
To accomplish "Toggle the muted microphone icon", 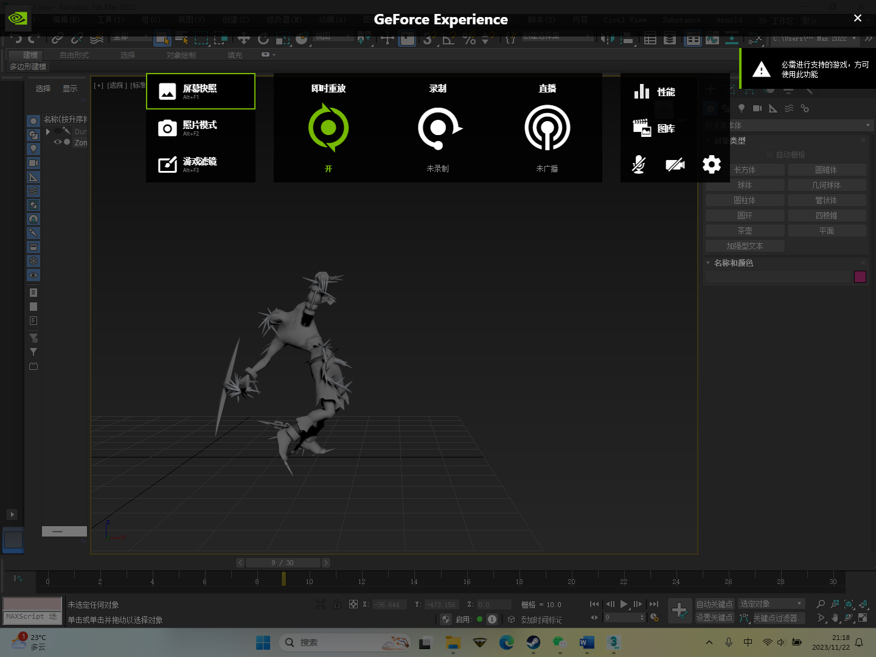I will point(639,164).
